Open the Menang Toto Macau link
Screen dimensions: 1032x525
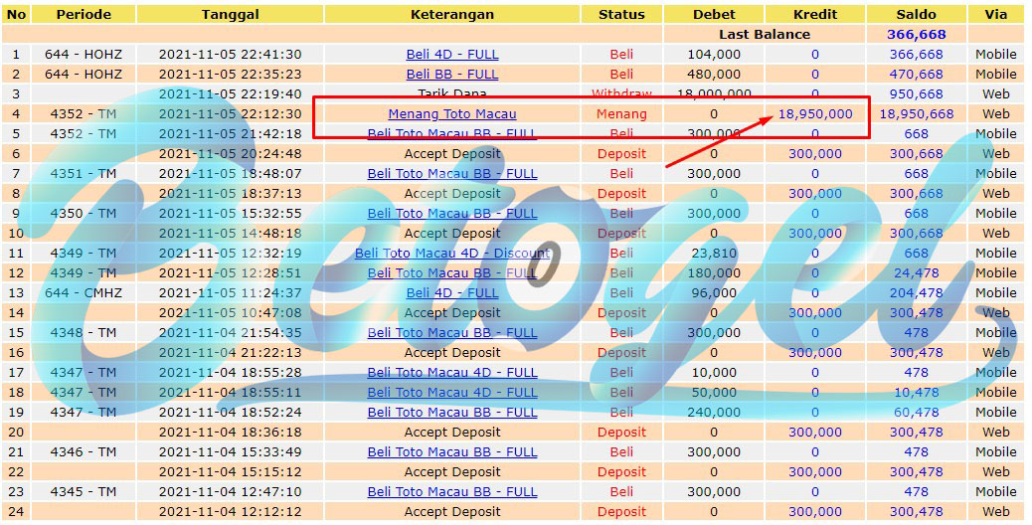(x=452, y=113)
